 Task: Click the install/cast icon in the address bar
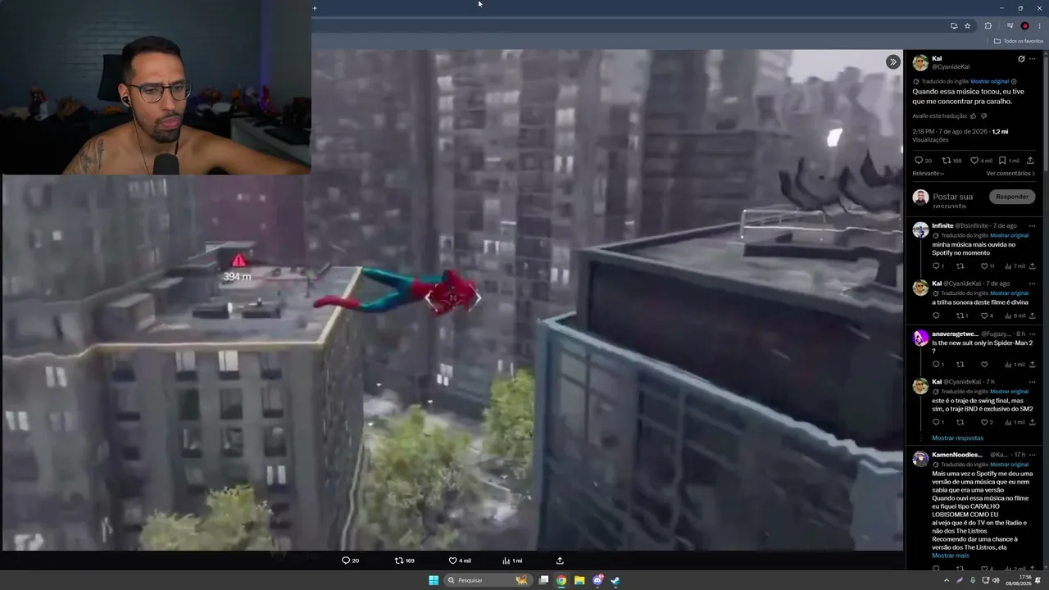click(x=954, y=25)
